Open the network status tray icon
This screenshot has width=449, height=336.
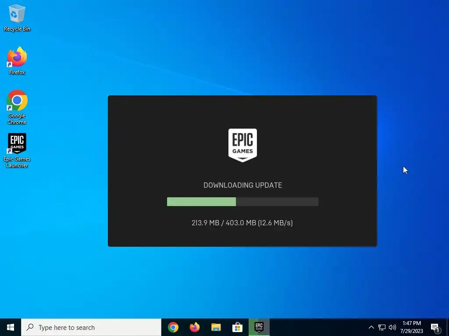382,327
